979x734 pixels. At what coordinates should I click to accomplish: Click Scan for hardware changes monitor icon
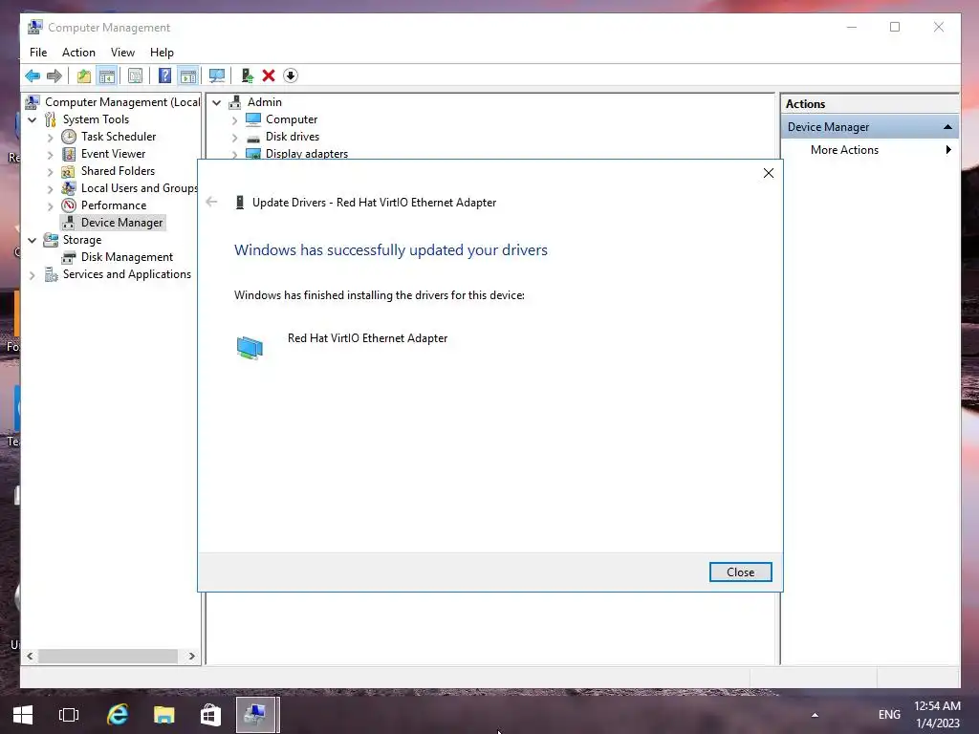[x=217, y=76]
